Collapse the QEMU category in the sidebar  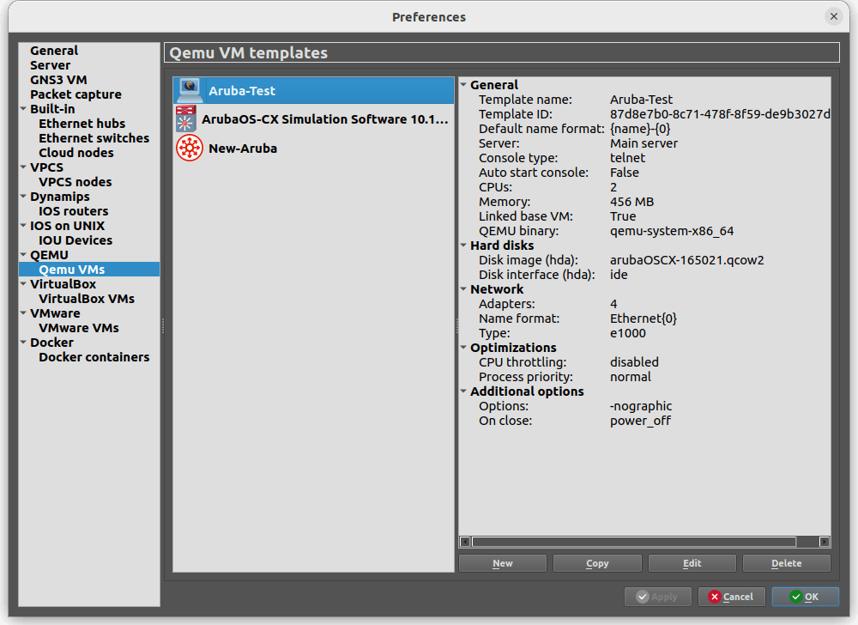(x=22, y=254)
